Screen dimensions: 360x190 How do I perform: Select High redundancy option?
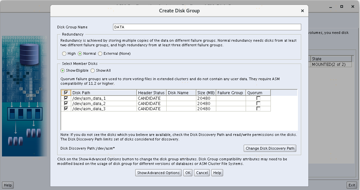[x=64, y=53]
